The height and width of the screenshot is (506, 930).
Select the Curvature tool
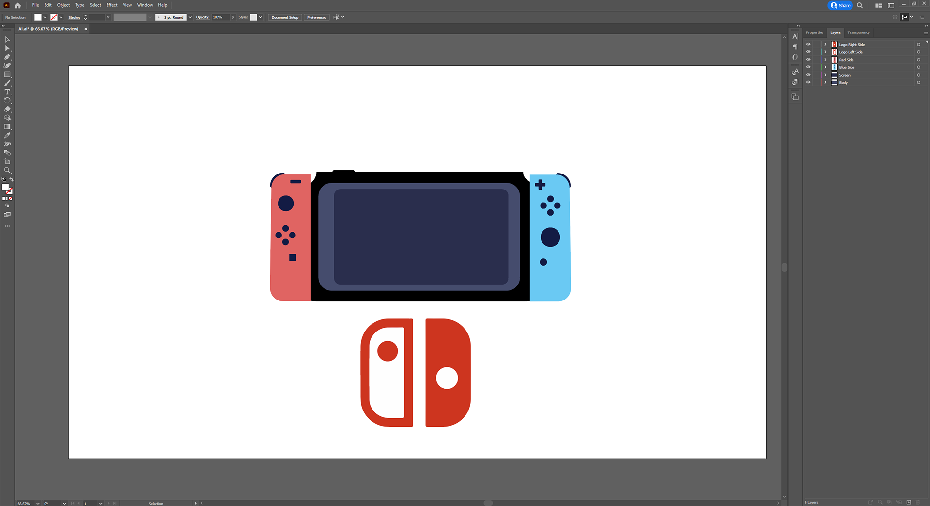click(7, 66)
